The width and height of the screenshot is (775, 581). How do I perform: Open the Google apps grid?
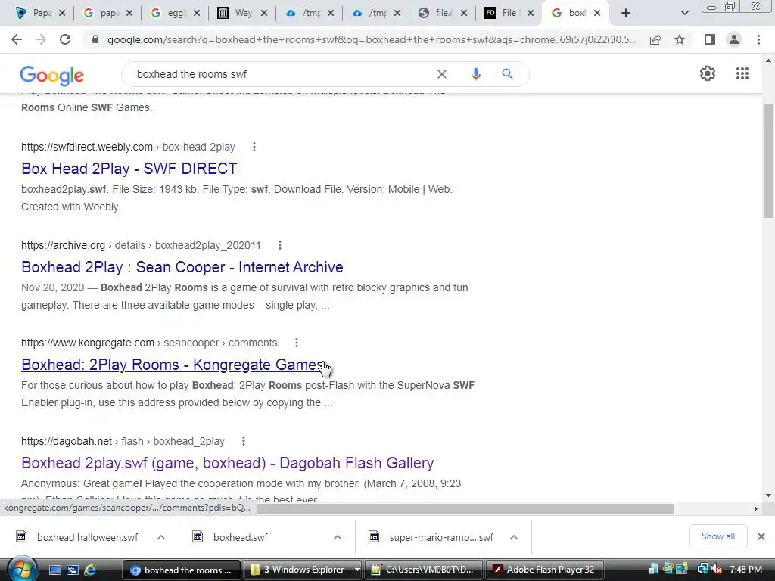pyautogui.click(x=742, y=73)
